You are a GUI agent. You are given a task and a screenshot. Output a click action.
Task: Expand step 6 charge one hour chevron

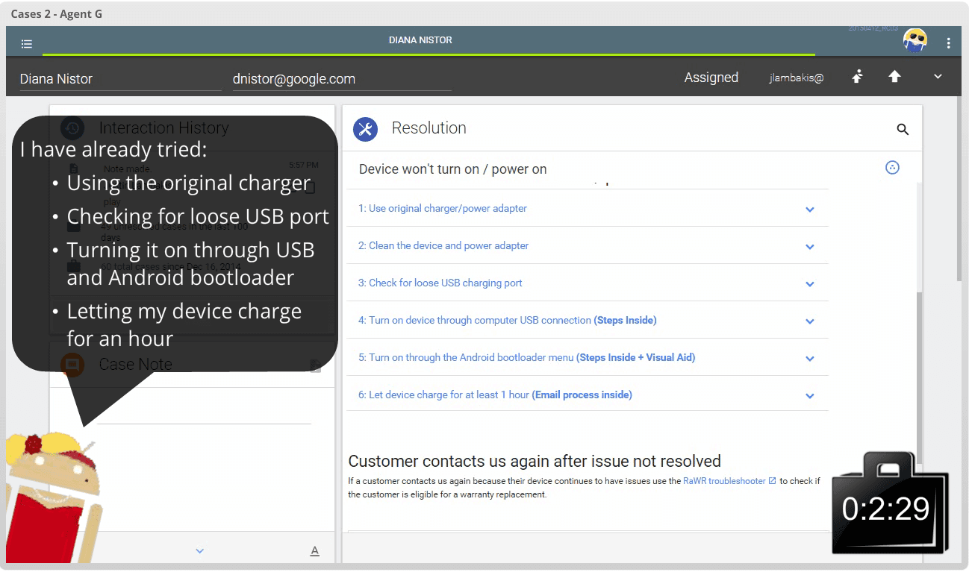click(x=810, y=396)
